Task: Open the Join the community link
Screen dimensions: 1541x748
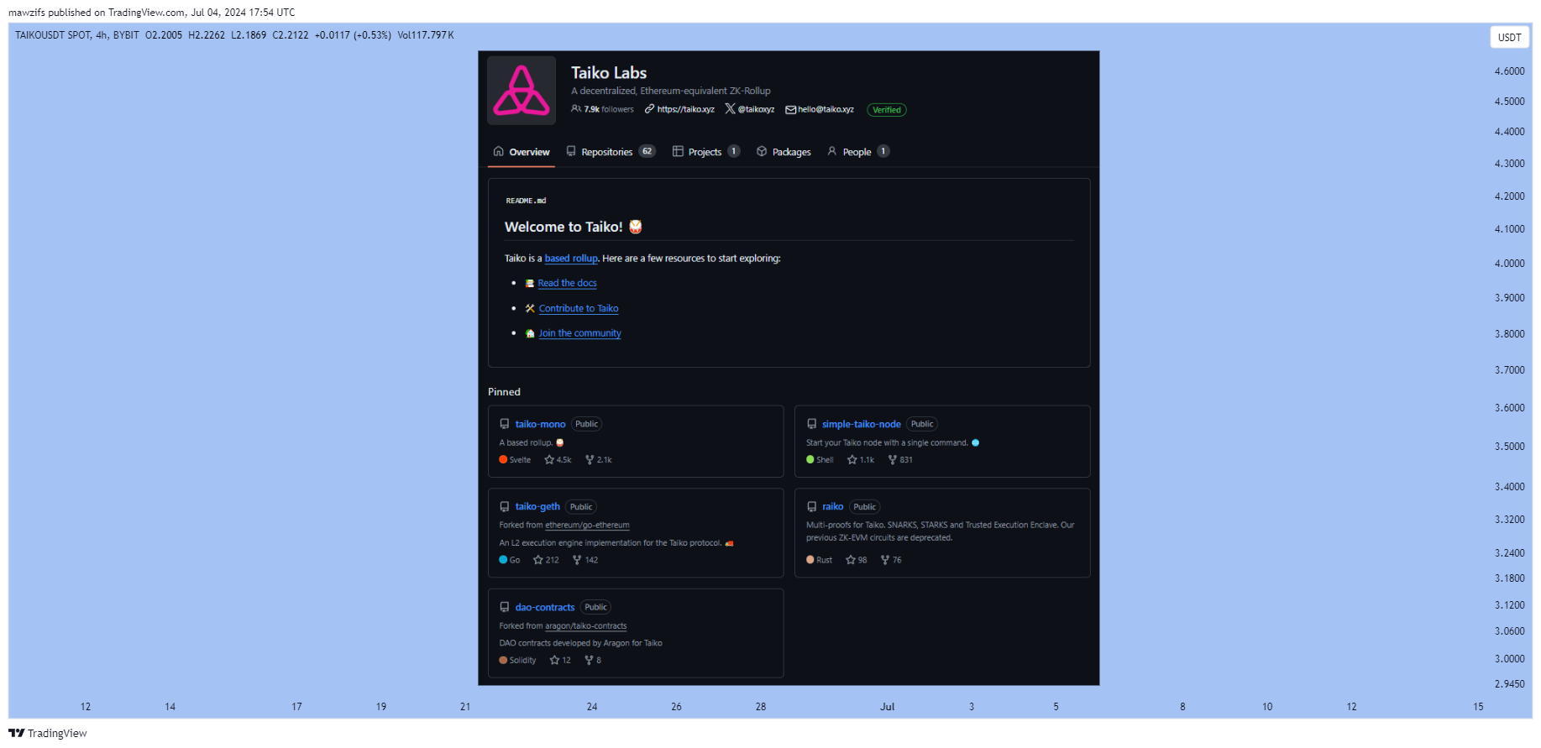Action: 579,333
